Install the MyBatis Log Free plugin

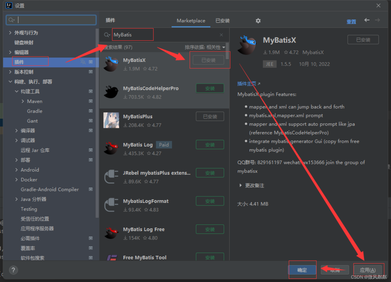point(210,230)
